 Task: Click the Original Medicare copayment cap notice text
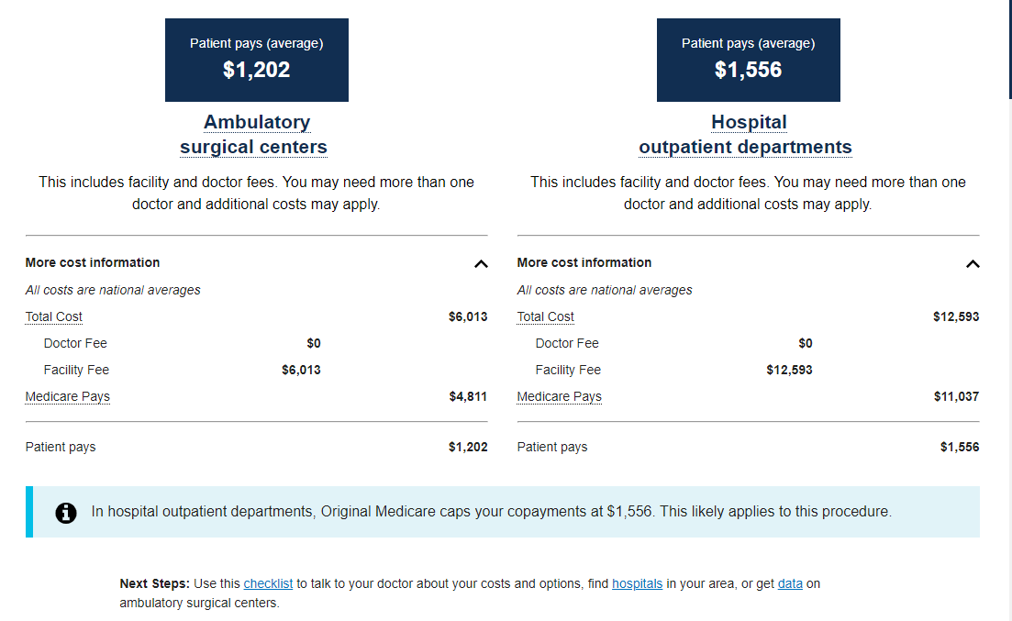[491, 512]
